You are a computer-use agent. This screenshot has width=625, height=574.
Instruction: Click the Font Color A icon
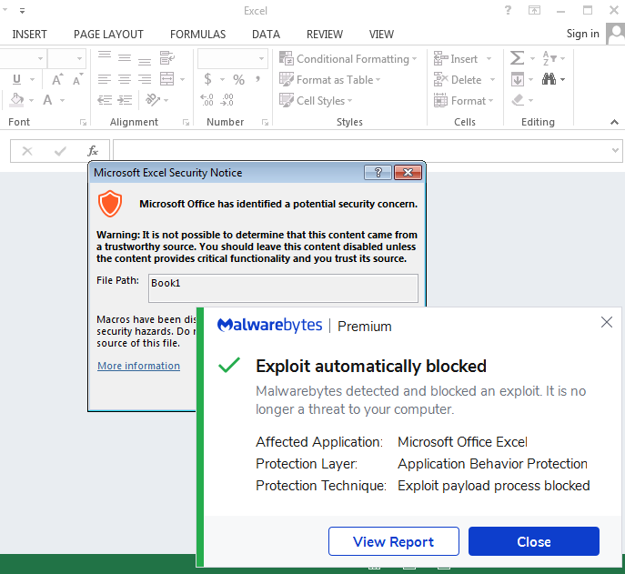tap(48, 100)
